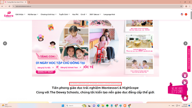192x108 pixels.
Task: Click the Đăng Ký Tư Vấn button
Action: click(x=46, y=67)
